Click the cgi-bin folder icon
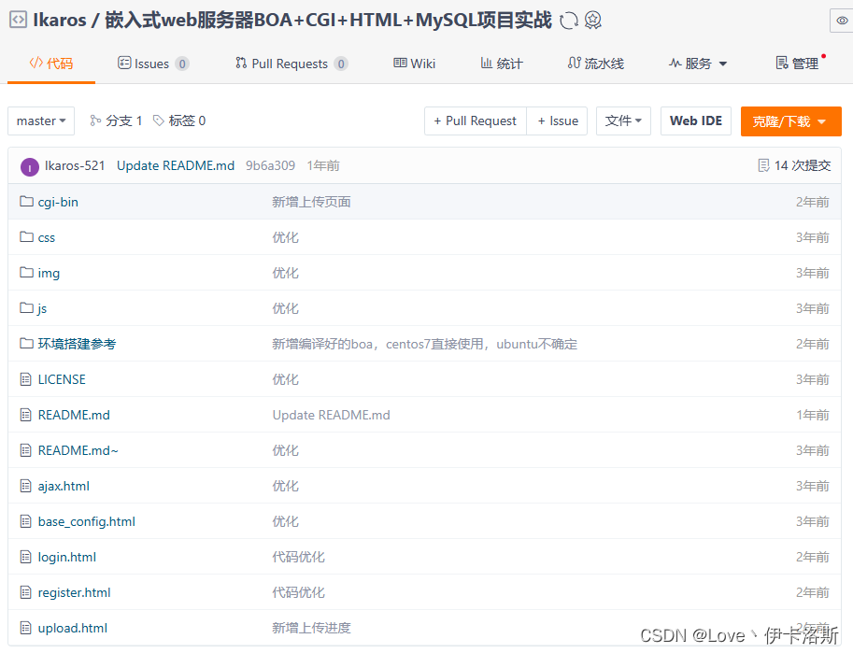The width and height of the screenshot is (853, 653). click(x=27, y=202)
